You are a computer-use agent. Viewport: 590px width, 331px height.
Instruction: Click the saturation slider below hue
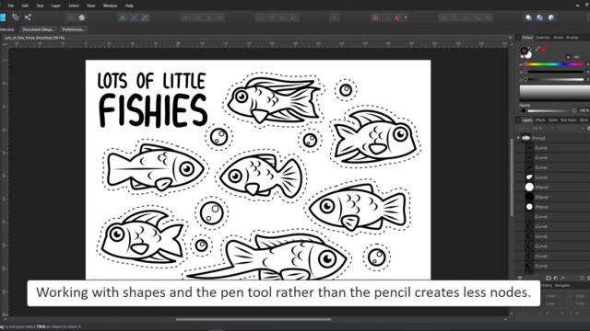click(x=554, y=72)
